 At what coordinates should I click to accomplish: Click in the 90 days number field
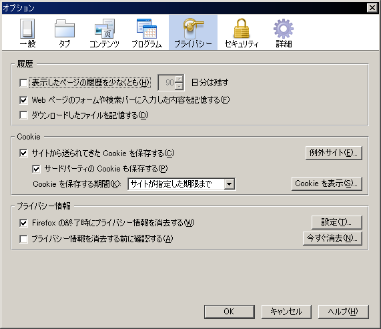point(167,83)
